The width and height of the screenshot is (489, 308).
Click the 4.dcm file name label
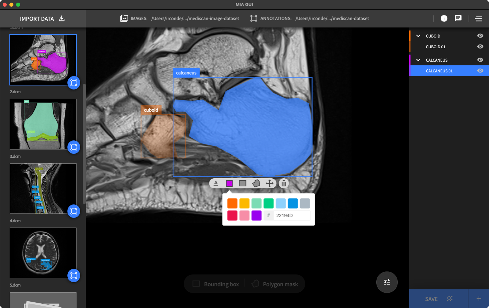[x=15, y=221]
